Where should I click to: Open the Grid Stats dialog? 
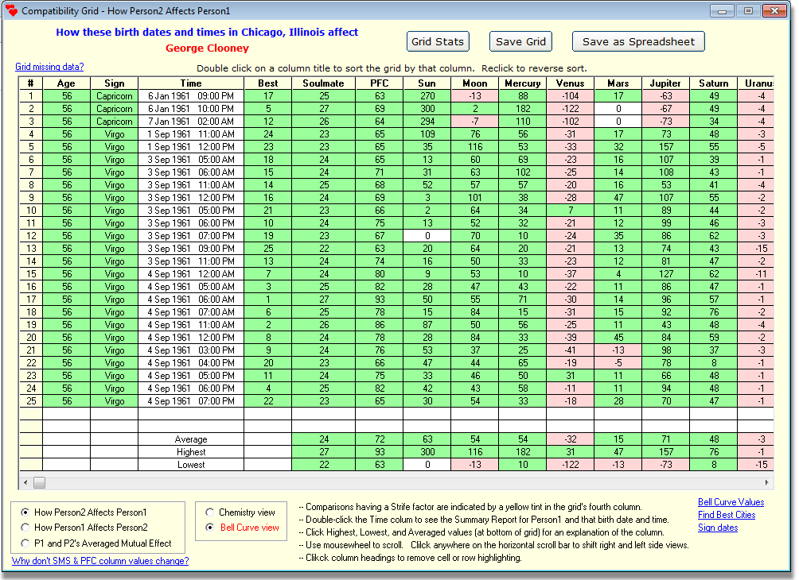(x=438, y=41)
